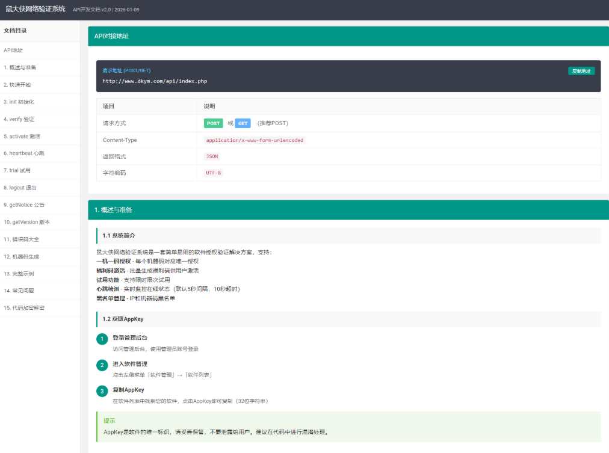Open API地址 in the sidebar
Image resolution: width=609 pixels, height=453 pixels.
13,50
